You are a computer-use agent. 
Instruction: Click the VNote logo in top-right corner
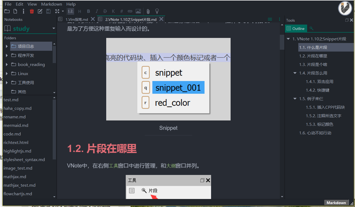pos(345,8)
